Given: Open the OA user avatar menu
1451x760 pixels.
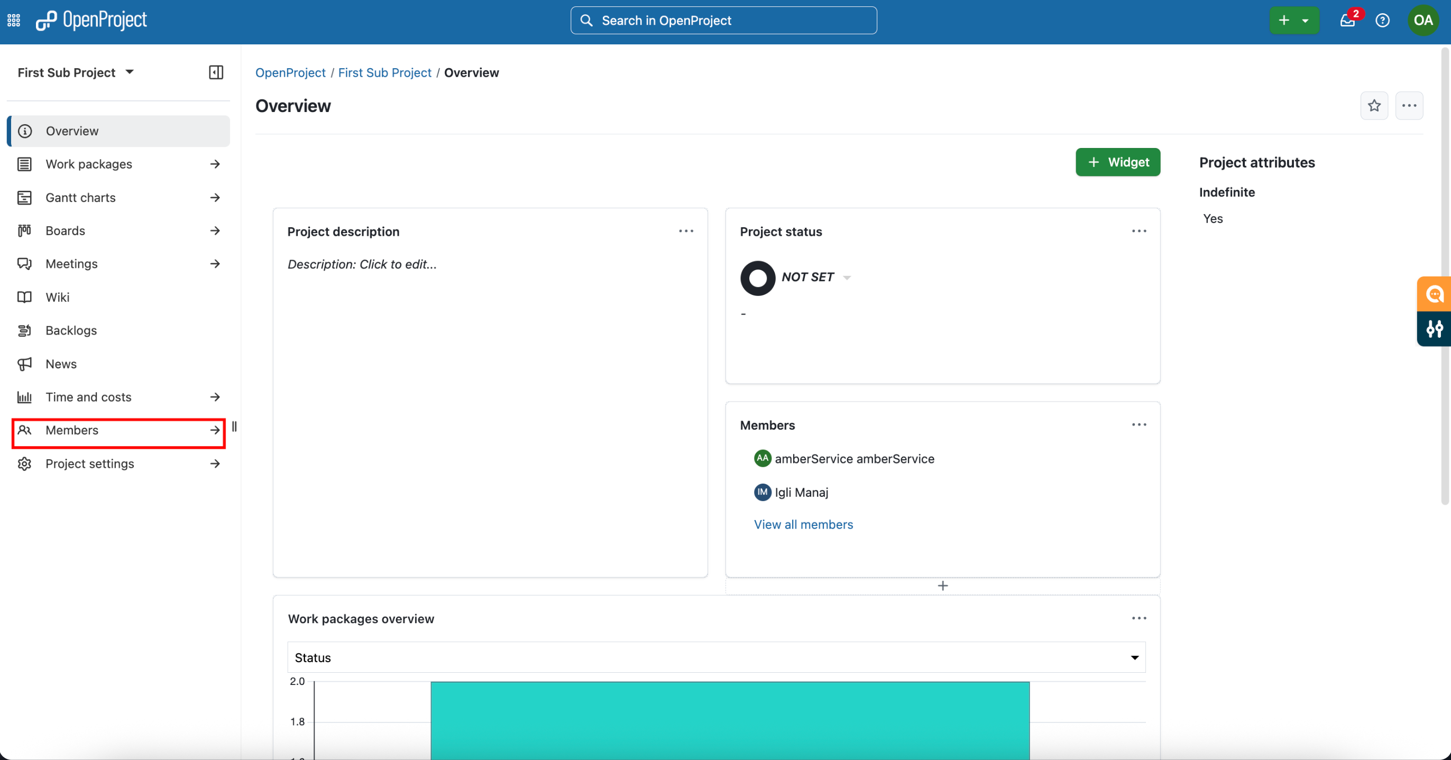Looking at the screenshot, I should coord(1423,20).
